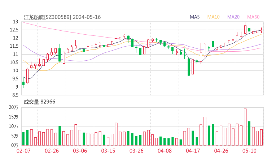Click the 5万 volume axis label

click(14, 136)
